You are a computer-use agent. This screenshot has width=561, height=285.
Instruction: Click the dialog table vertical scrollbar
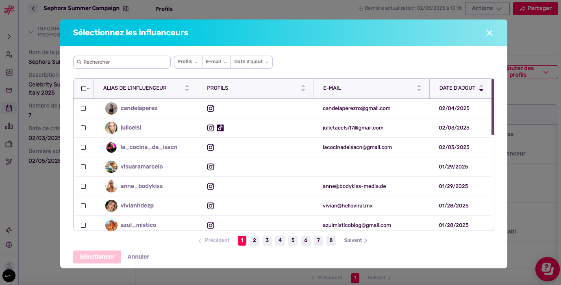(x=493, y=107)
